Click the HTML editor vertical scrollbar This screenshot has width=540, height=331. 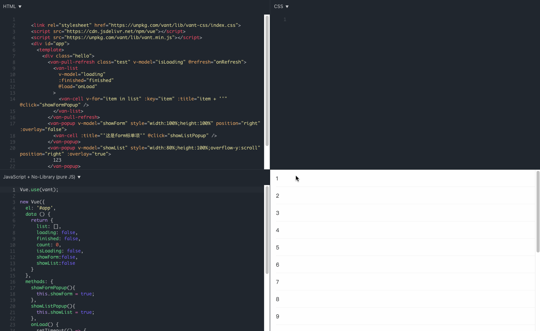pos(267,80)
